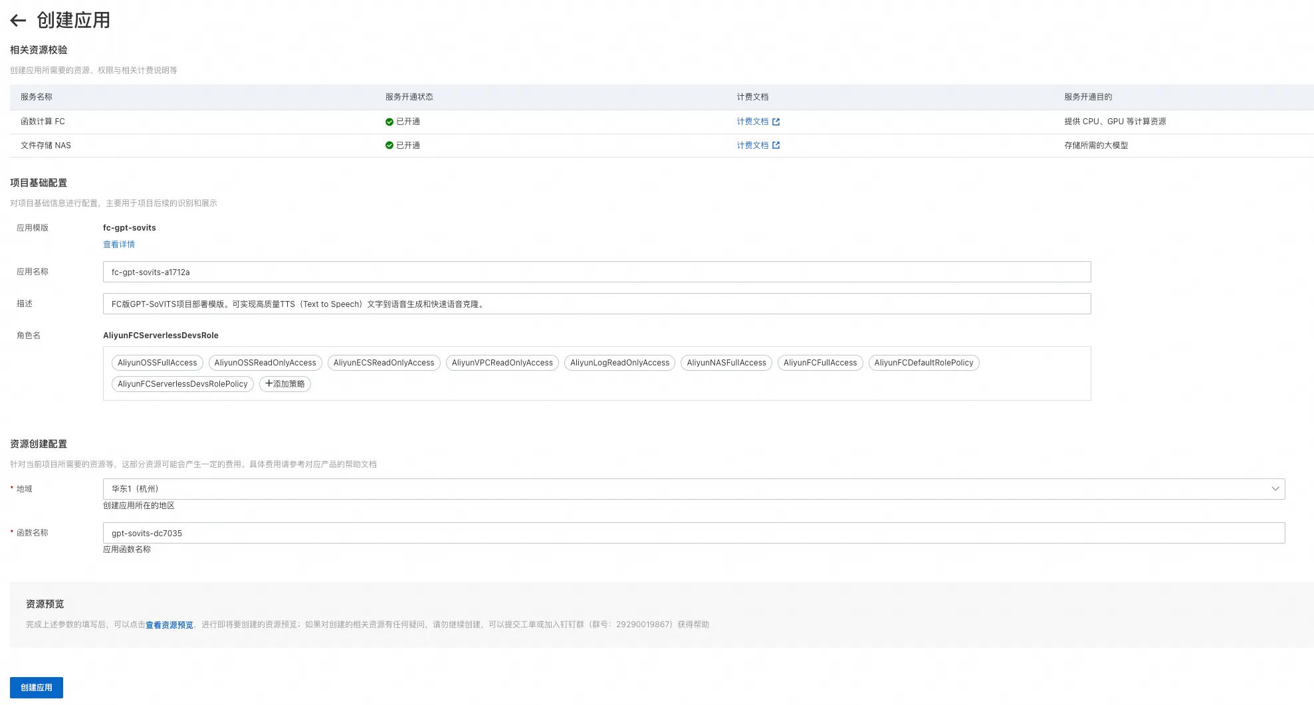Click the 函数名称 input field
Image resolution: width=1314 pixels, height=705 pixels.
694,533
